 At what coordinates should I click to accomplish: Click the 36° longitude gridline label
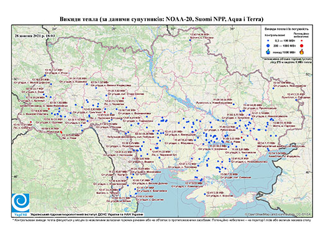pyautogui.click(x=232, y=29)
